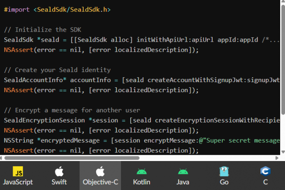Show the Java tab label

pos(182,182)
